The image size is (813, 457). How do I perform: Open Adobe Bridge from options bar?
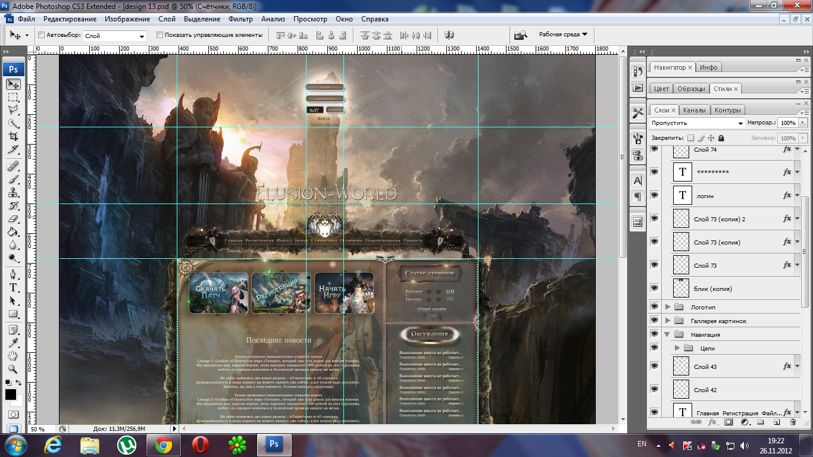point(521,35)
